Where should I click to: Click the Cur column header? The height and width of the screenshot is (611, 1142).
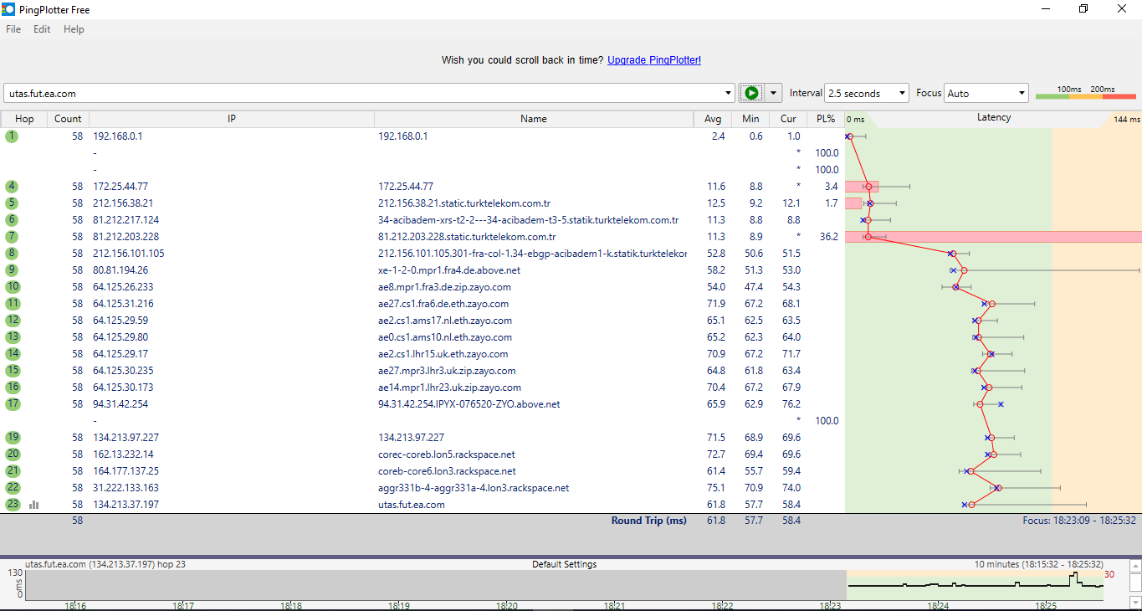(x=788, y=119)
